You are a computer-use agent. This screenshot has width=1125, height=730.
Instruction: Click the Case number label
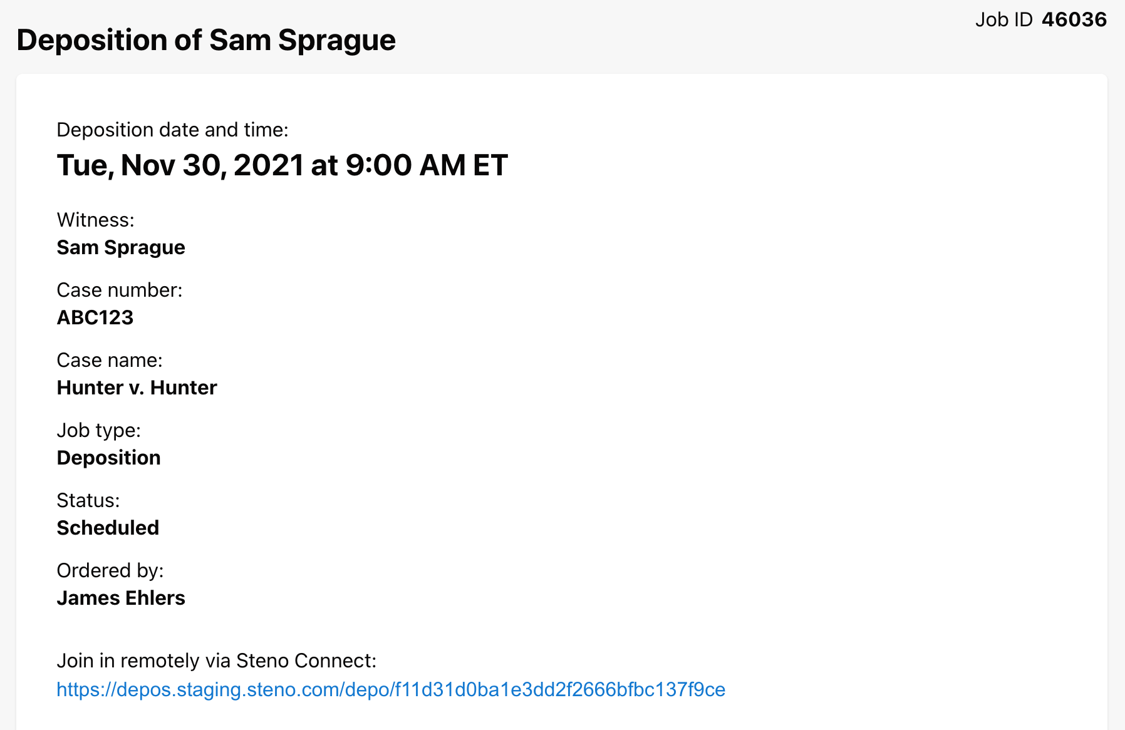(x=120, y=290)
